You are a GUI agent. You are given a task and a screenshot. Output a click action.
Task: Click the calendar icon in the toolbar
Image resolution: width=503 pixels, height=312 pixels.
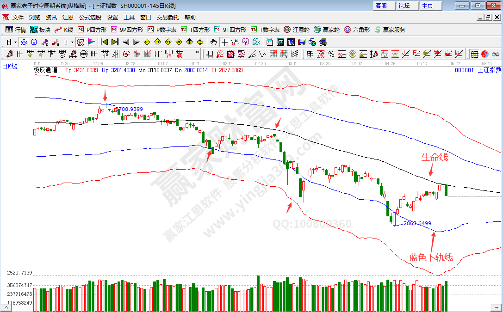coord(270,42)
